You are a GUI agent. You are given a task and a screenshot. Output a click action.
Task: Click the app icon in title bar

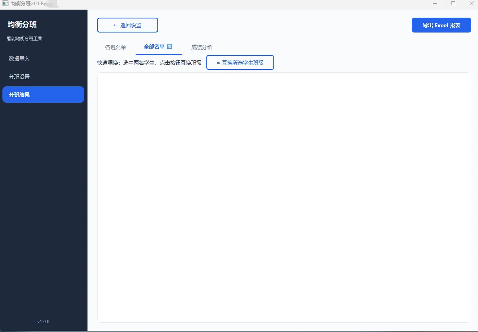pos(6,4)
